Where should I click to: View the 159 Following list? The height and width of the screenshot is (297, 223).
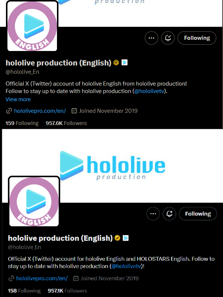[x=22, y=123]
